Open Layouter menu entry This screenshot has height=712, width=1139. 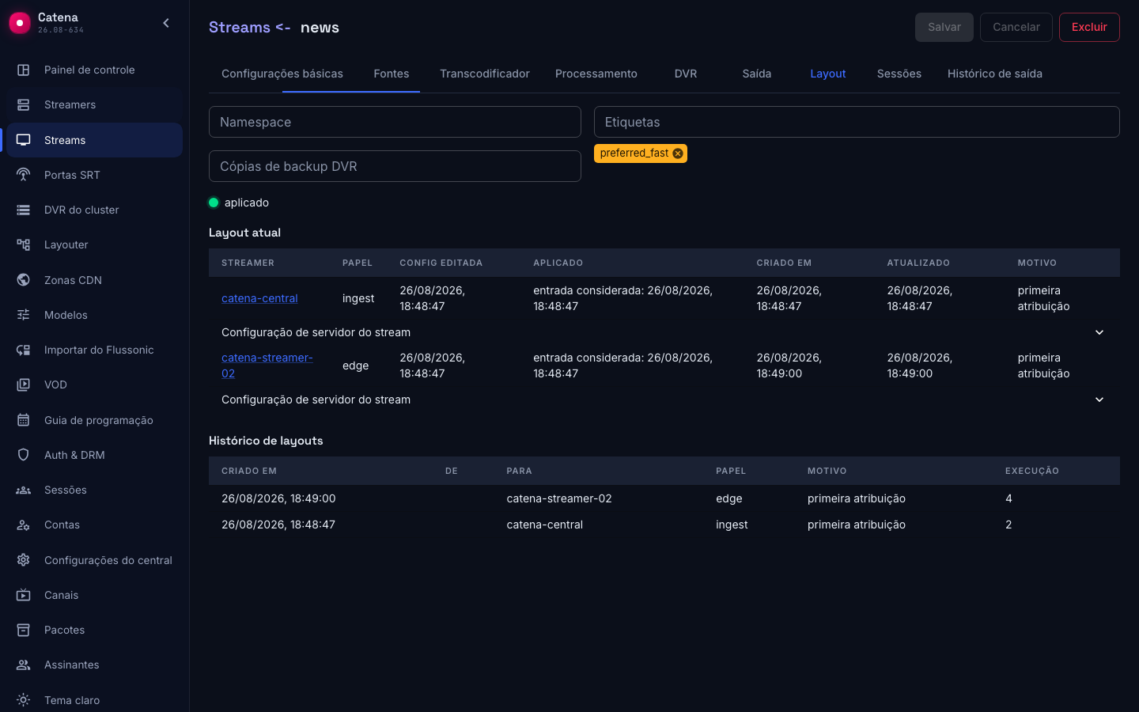[95, 244]
